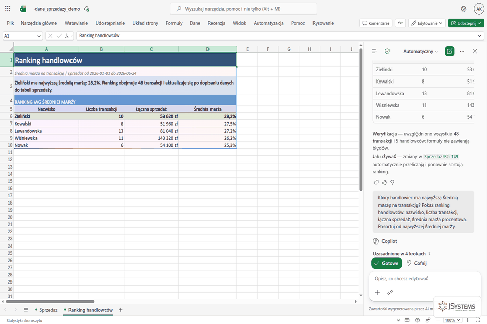Close the Copilot side pane
This screenshot has height=324, width=487.
tap(475, 51)
